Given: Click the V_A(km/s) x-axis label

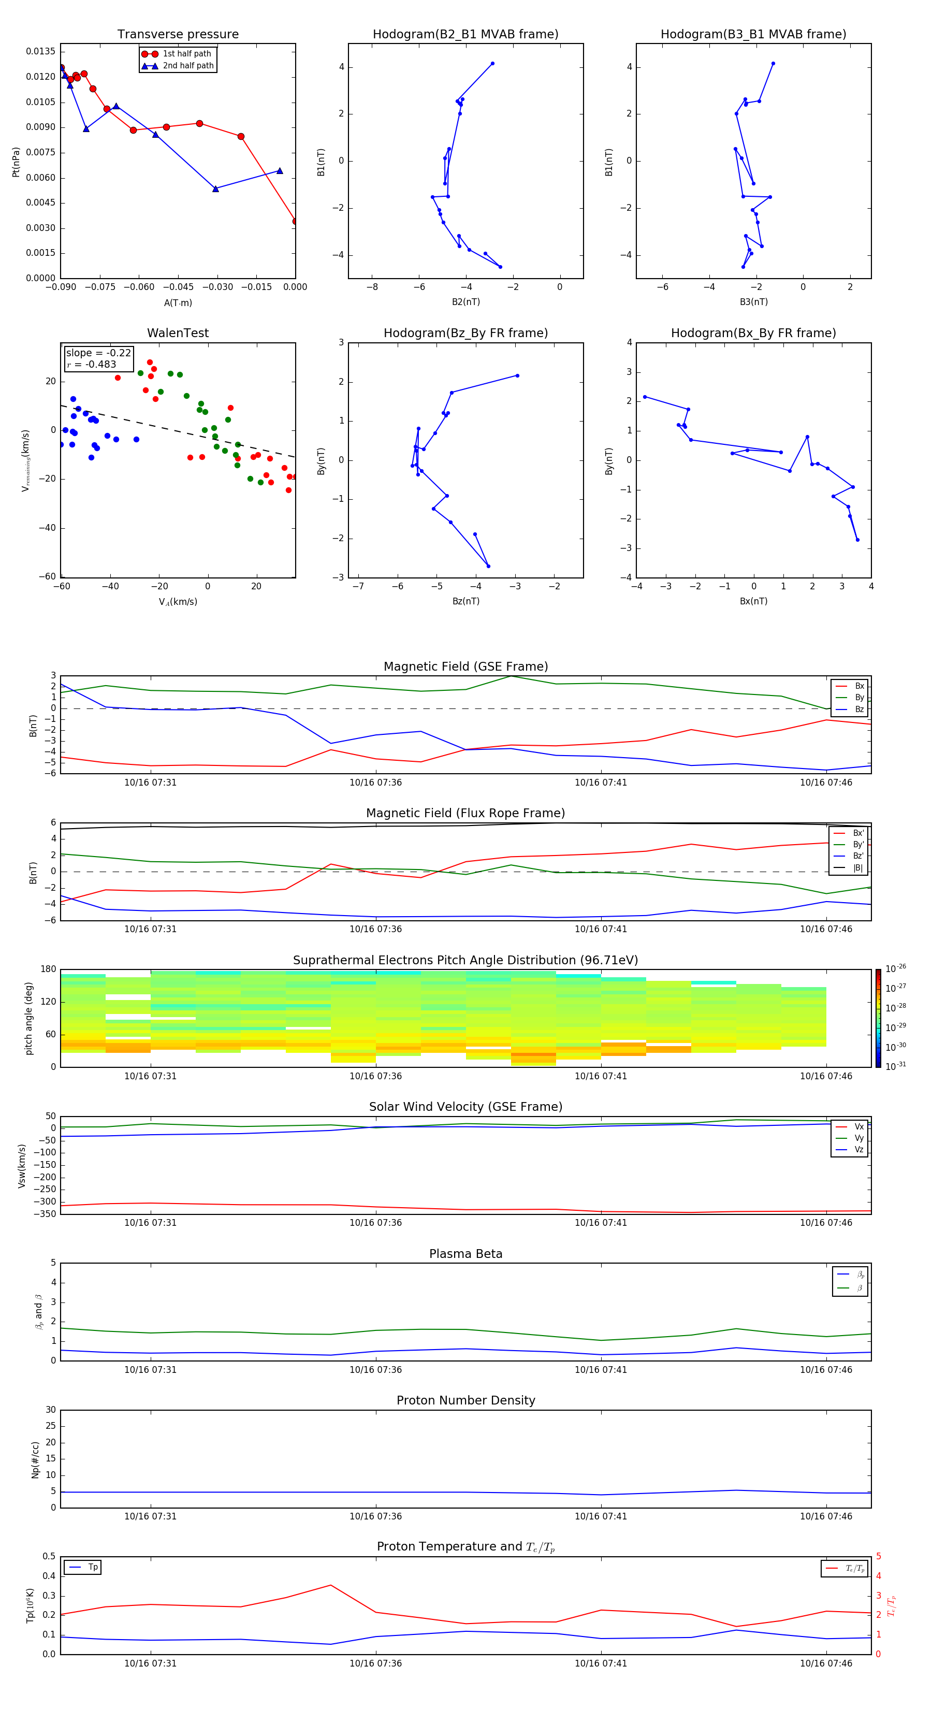Looking at the screenshot, I should click(178, 602).
